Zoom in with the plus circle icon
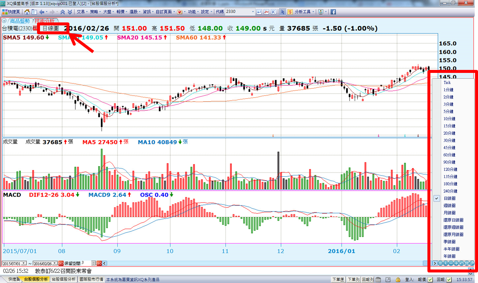The width and height of the screenshot is (478, 283). point(456,263)
